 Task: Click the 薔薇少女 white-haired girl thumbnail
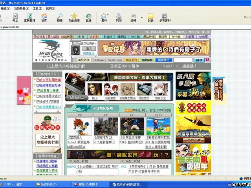pyautogui.click(x=160, y=89)
